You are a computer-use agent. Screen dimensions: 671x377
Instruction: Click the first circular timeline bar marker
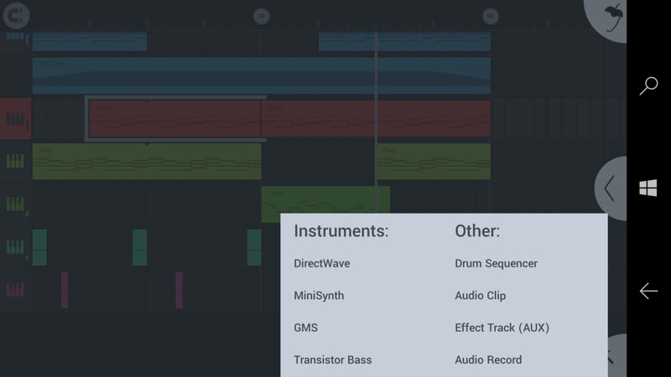coord(262,17)
